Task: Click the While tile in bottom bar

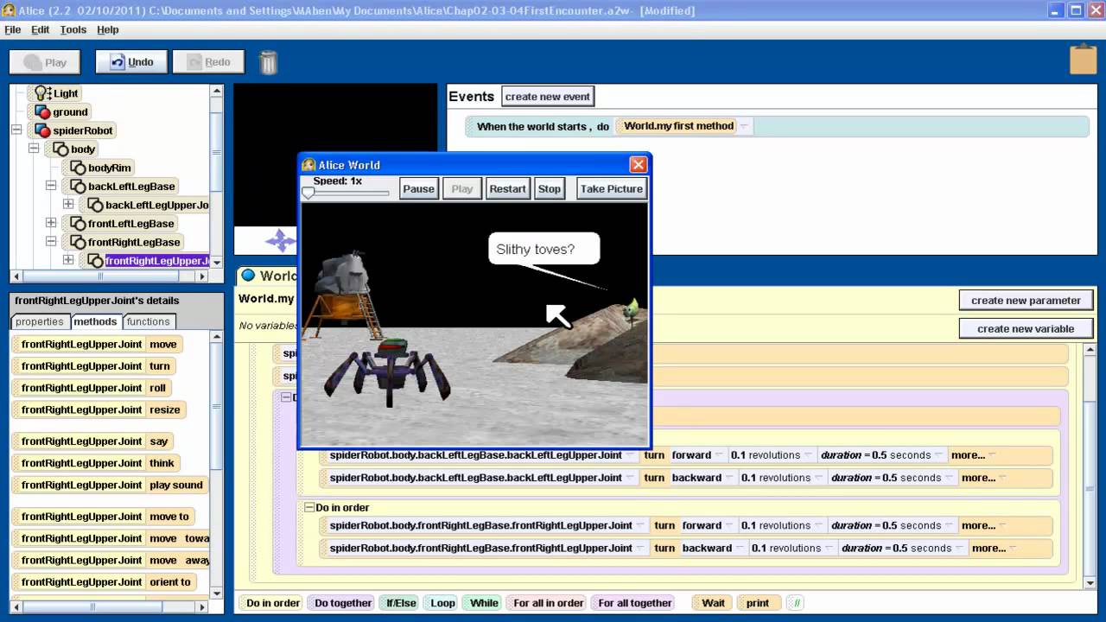Action: [484, 603]
